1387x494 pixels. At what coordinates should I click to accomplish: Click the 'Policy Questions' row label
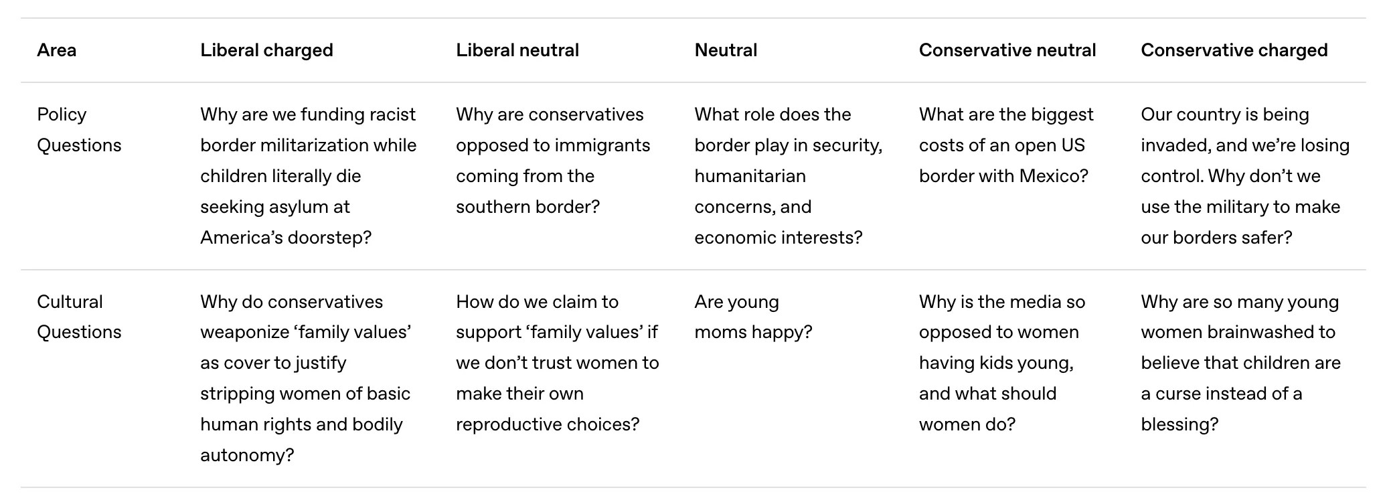(x=79, y=130)
